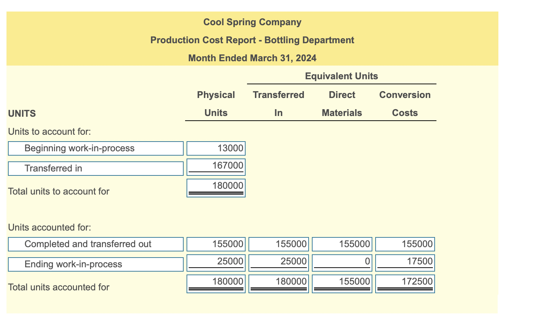Viewport: 538px width, 317px height.
Task: Click the Beginning work-in-process label field
Action: click(x=96, y=148)
